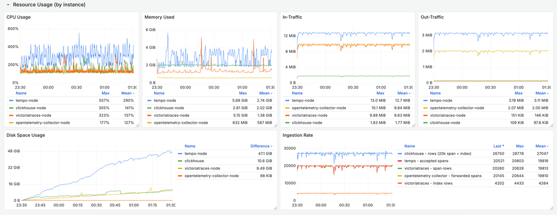Screen dimensions: 557x215
Task: Sort CPU Usage legend by Max column
Action: click(105, 93)
